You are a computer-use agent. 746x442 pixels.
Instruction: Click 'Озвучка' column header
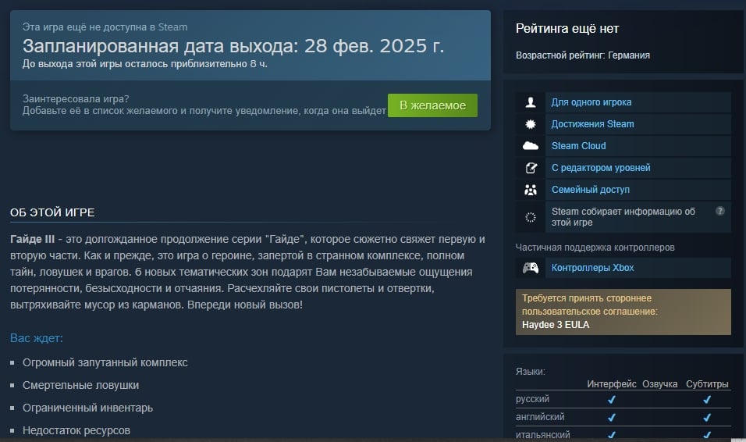point(660,384)
